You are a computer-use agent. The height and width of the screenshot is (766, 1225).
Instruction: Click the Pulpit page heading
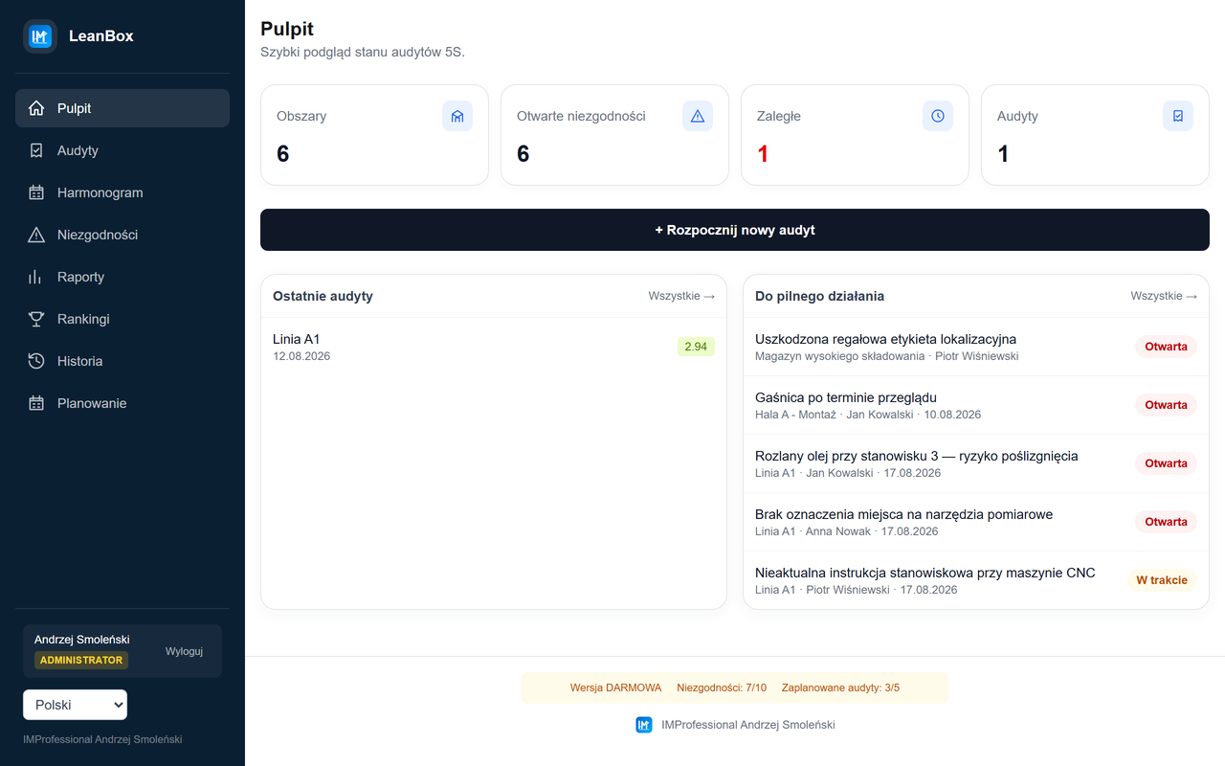(x=287, y=30)
